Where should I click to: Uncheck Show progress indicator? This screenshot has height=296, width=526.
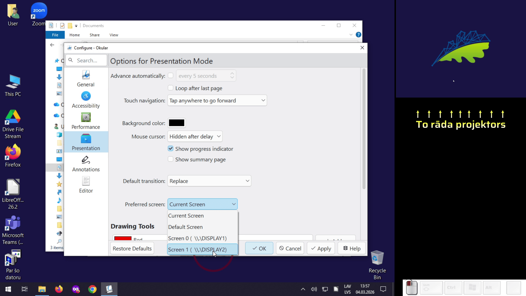click(x=170, y=149)
